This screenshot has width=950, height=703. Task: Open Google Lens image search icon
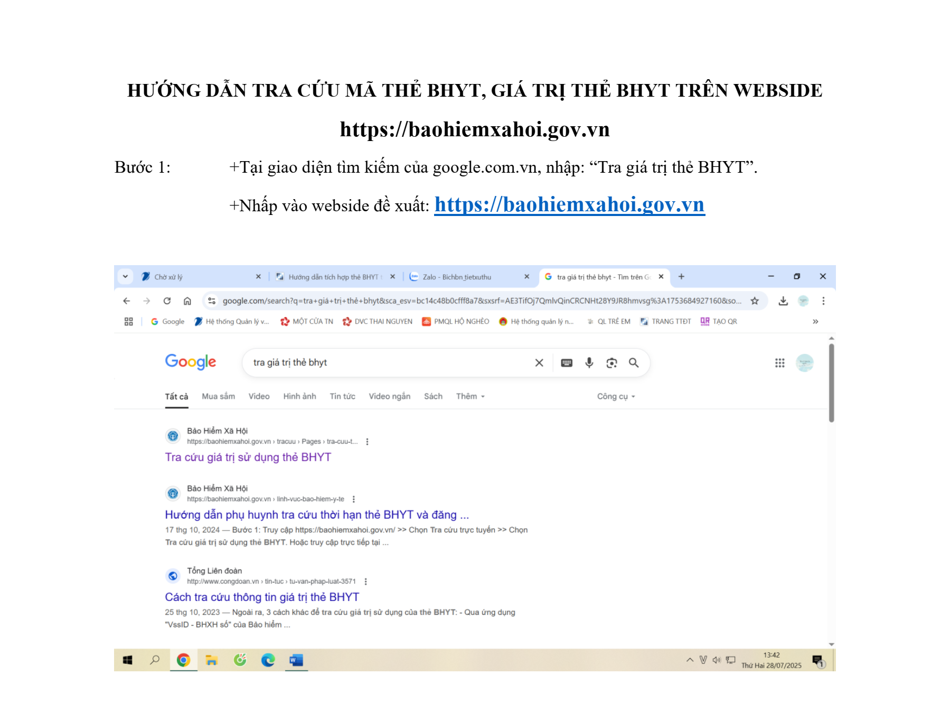tap(612, 363)
